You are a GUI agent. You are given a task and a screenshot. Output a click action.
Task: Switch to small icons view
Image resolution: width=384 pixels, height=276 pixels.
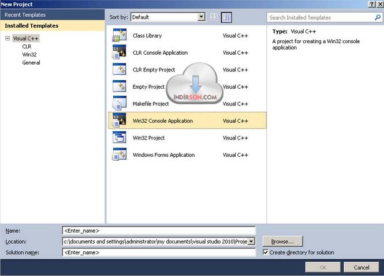pyautogui.click(x=214, y=17)
